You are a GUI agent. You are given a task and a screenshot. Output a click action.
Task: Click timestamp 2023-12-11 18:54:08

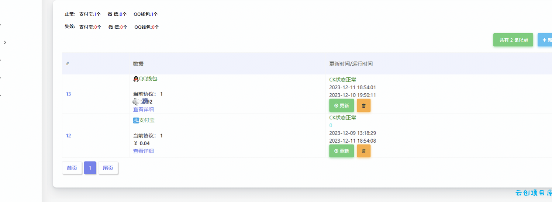coord(352,141)
